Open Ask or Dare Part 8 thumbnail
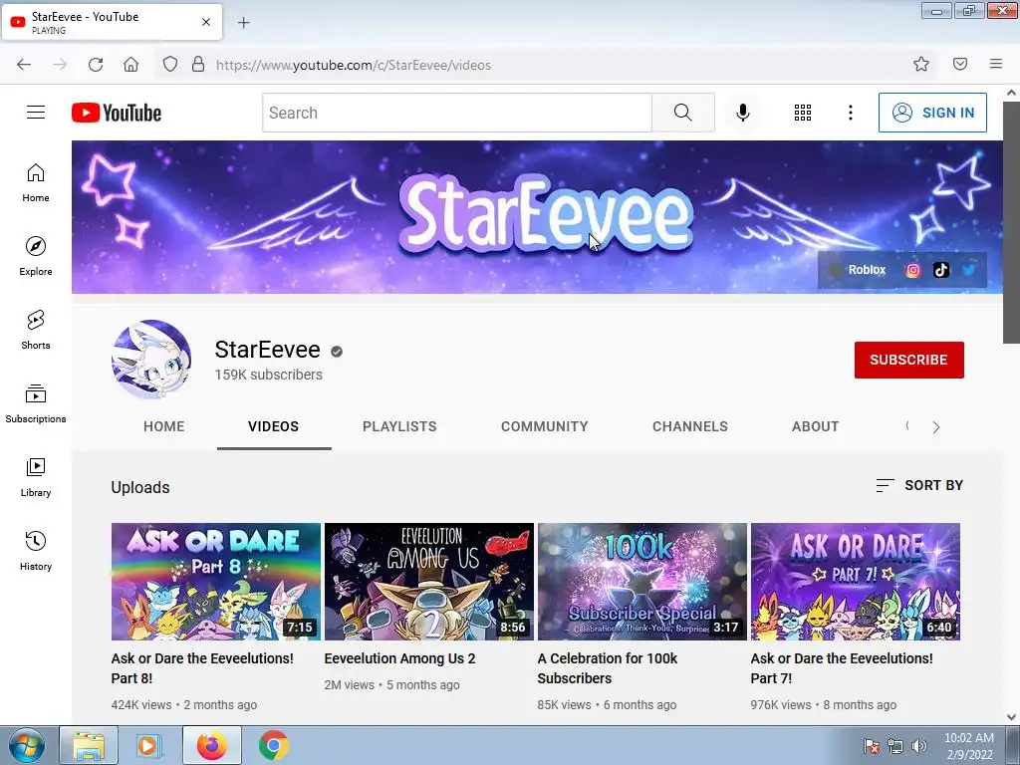Screen dimensions: 1020x765 click(216, 582)
